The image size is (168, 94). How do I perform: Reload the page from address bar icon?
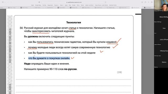105,2
